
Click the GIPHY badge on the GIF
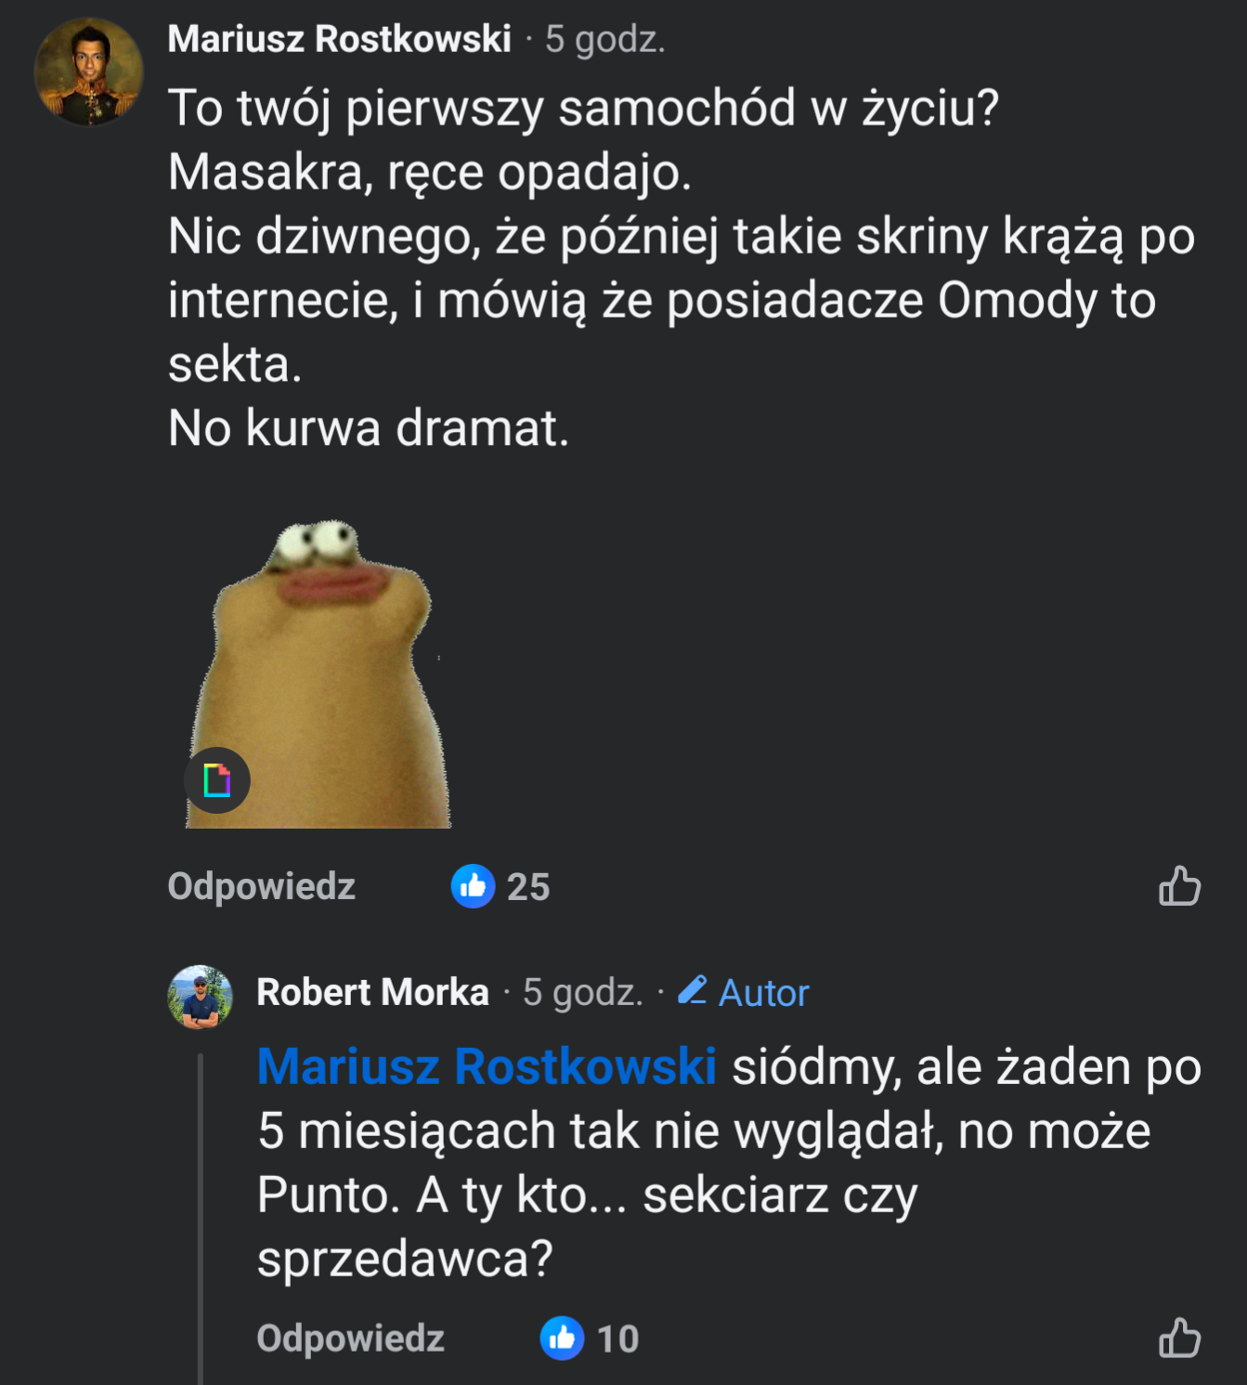[217, 780]
